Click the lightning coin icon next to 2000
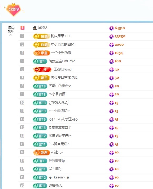Screen dimensions: 153x189 (111, 45)
